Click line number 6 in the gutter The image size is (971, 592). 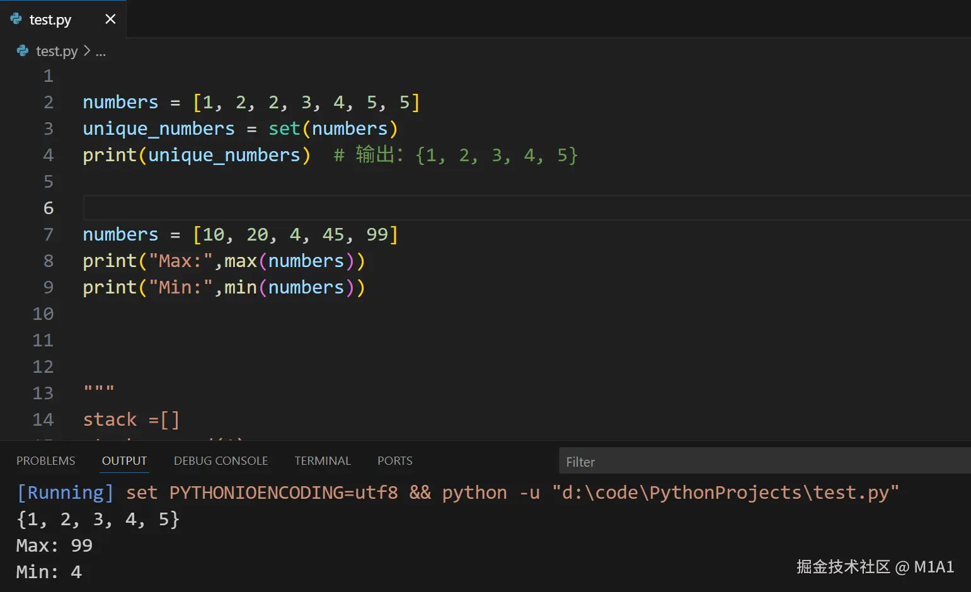pyautogui.click(x=49, y=208)
